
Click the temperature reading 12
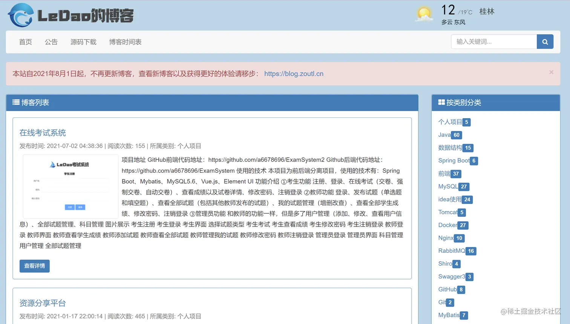click(x=448, y=10)
